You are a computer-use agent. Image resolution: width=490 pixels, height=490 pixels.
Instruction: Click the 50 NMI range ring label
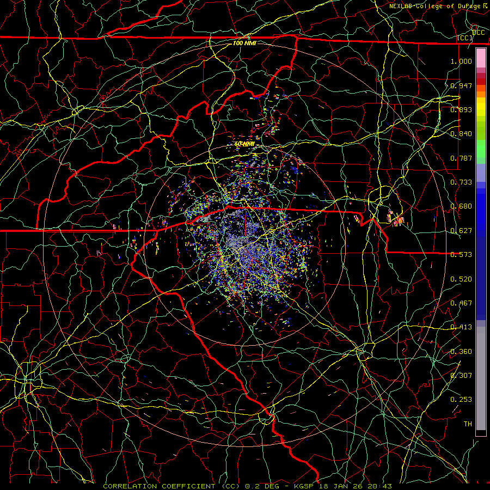click(x=244, y=144)
